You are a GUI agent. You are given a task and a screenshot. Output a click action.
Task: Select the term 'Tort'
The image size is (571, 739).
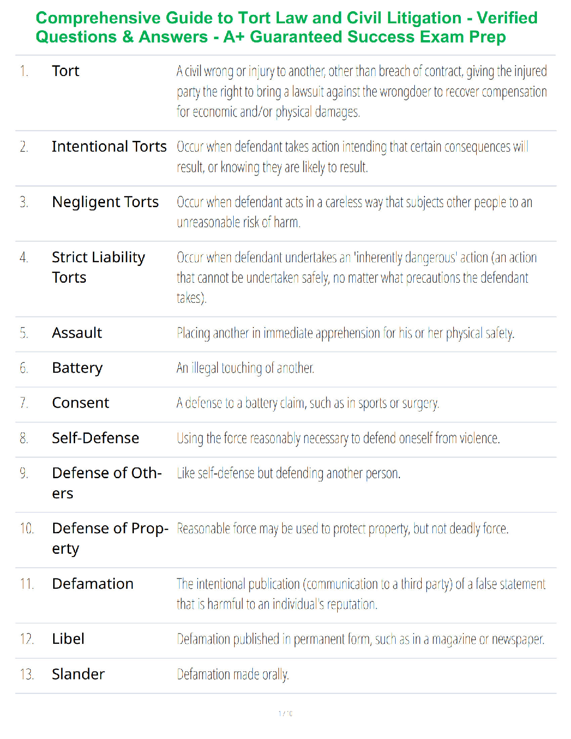coord(66,71)
